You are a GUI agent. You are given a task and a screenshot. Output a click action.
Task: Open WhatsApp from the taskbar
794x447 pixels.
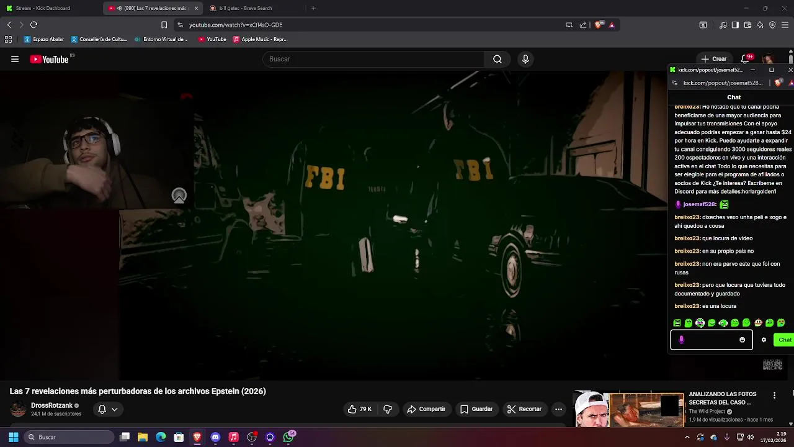(x=288, y=437)
